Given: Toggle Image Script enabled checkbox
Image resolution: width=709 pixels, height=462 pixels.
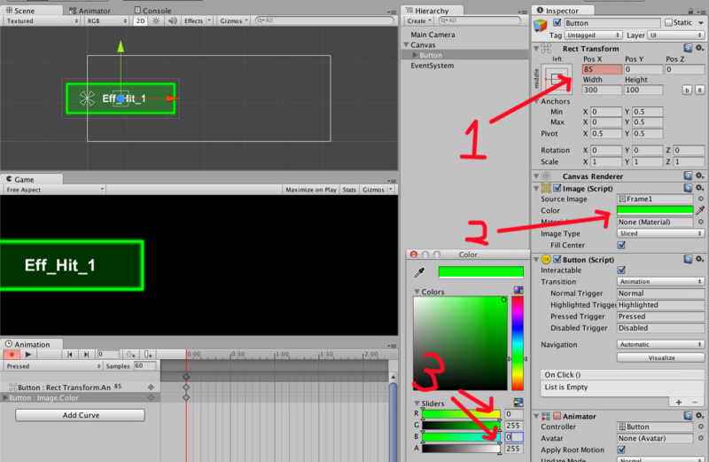Looking at the screenshot, I should pyautogui.click(x=557, y=188).
